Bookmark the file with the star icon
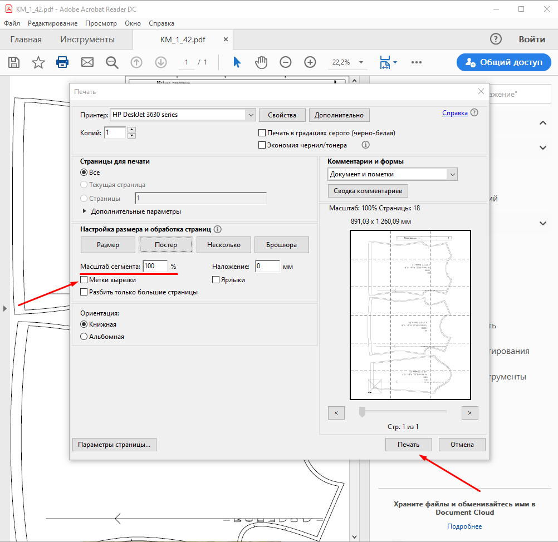Screen dimensions: 558x542 pyautogui.click(x=38, y=62)
